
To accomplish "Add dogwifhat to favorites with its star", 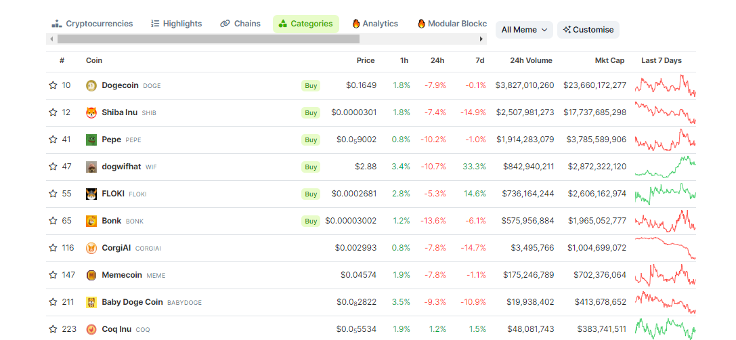I will point(53,167).
